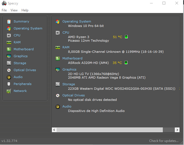Click the green motherboard temperature indicator icon

coord(126,62)
